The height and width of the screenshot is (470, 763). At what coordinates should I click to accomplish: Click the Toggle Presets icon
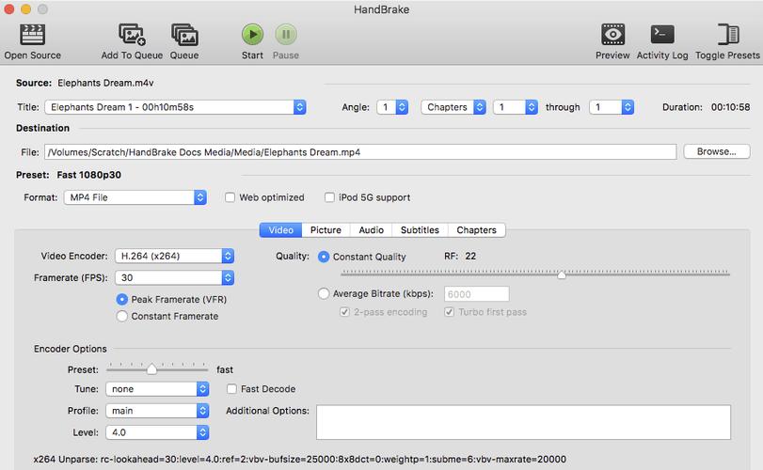click(727, 35)
